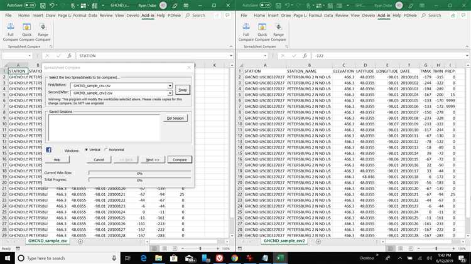
Task: Open Comments icon in left Excel window
Action: [x=227, y=15]
